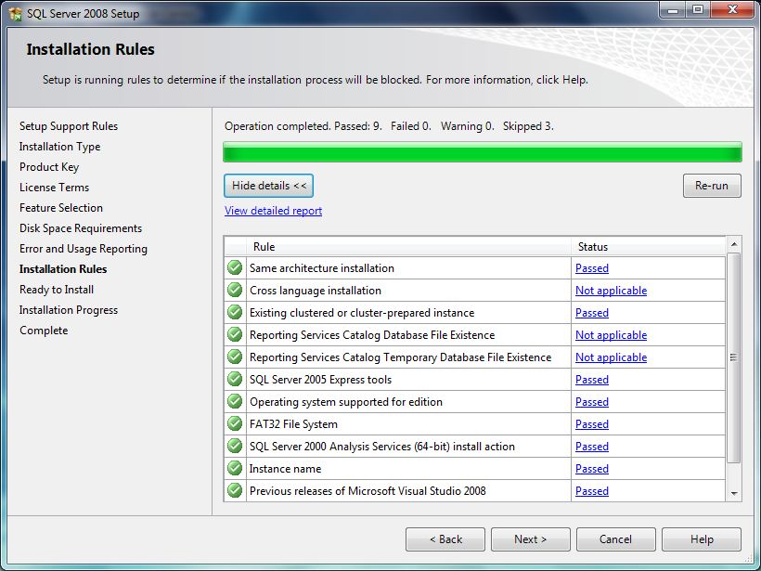Select Feature Selection step in sidebar

coord(61,208)
